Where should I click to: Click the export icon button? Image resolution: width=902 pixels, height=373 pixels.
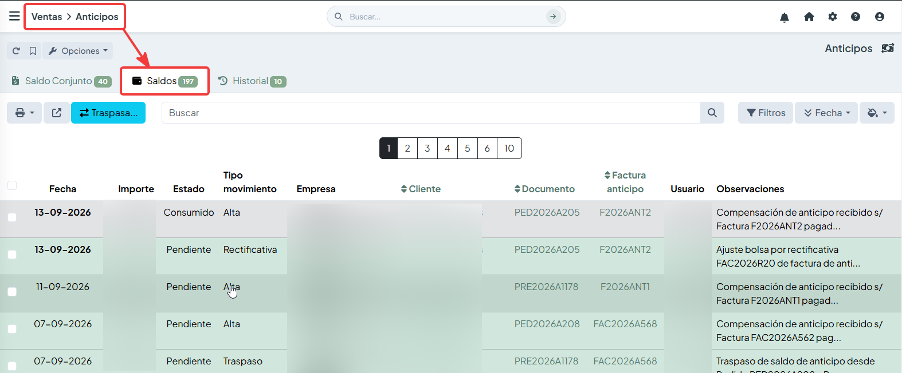click(x=57, y=113)
